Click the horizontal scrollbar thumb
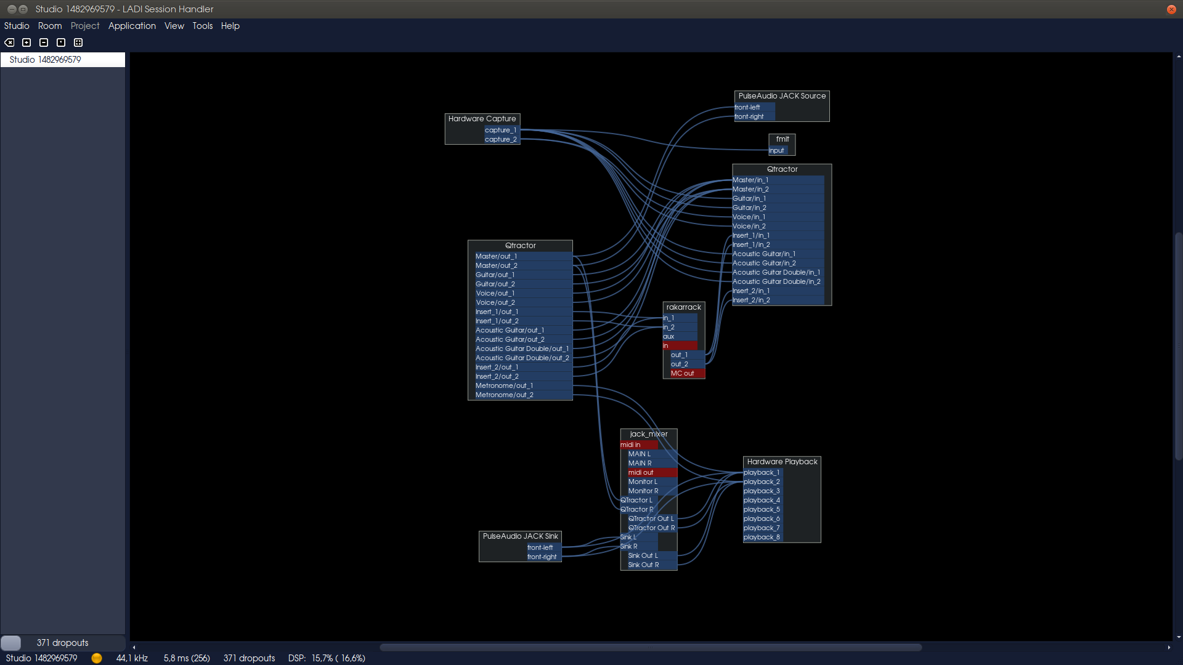Image resolution: width=1183 pixels, height=665 pixels. pos(651,647)
